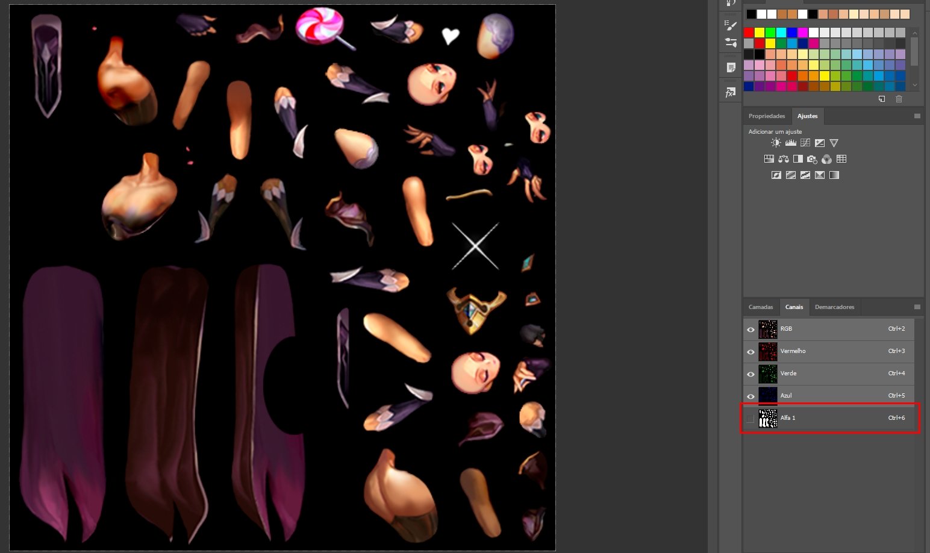Image resolution: width=930 pixels, height=553 pixels.
Task: Switch to the Propriedades tab
Action: click(767, 116)
